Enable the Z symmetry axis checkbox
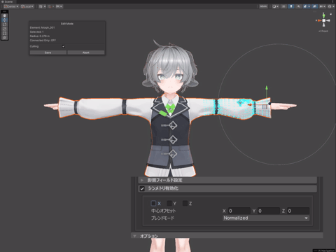 185,204
